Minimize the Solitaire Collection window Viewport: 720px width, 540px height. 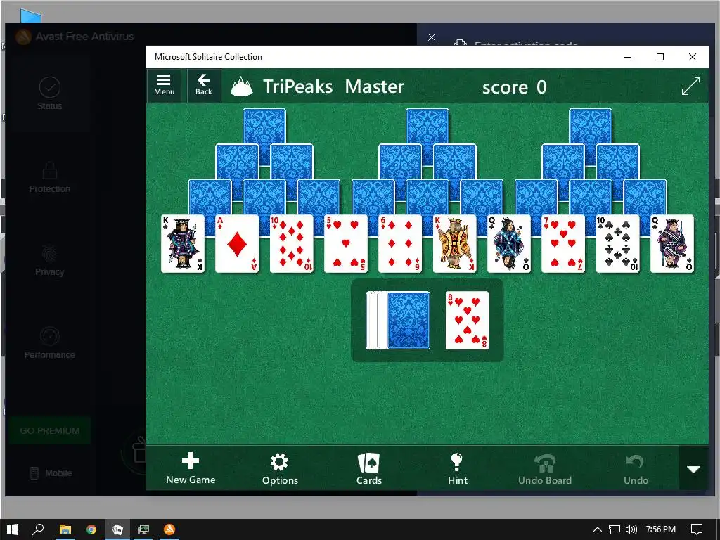point(628,57)
